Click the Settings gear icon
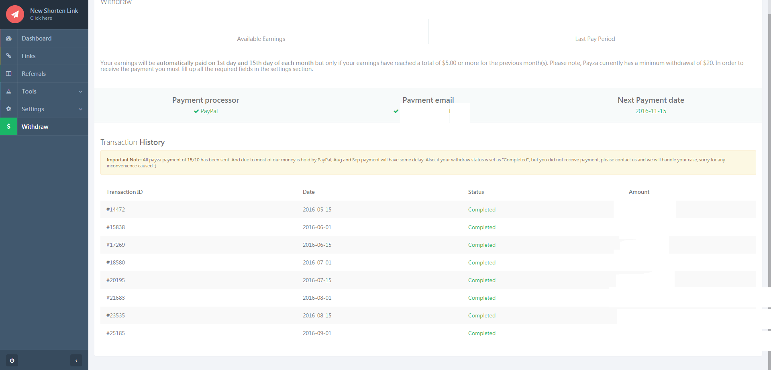 point(8,109)
